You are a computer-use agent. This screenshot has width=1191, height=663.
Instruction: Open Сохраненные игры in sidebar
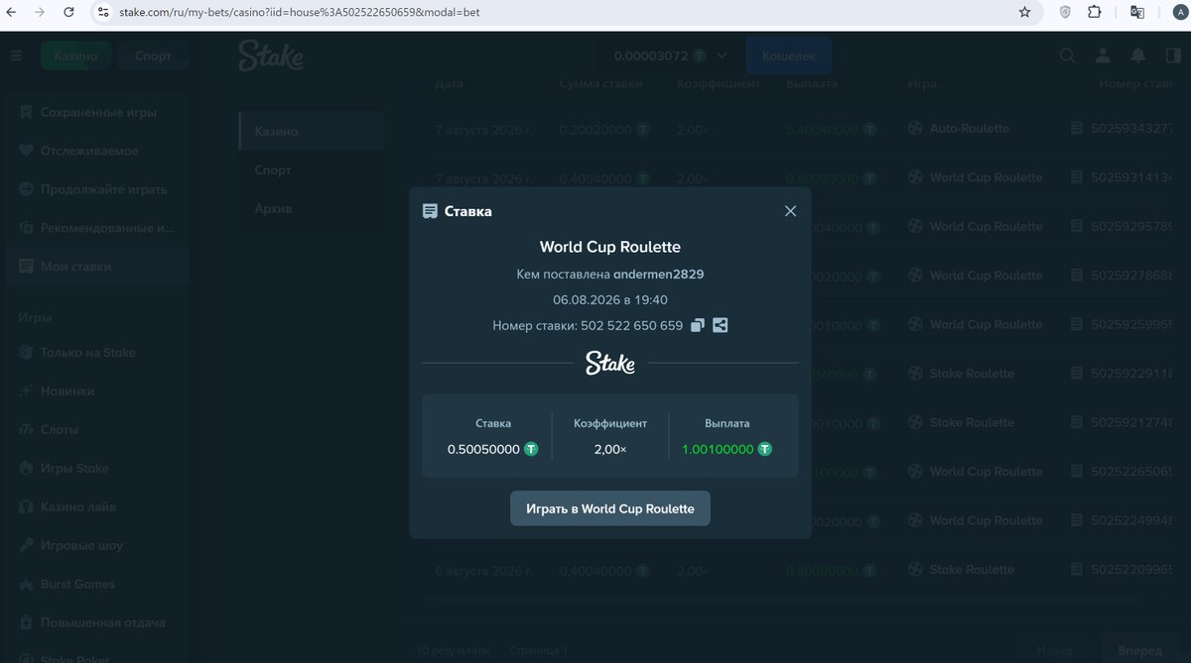point(97,112)
